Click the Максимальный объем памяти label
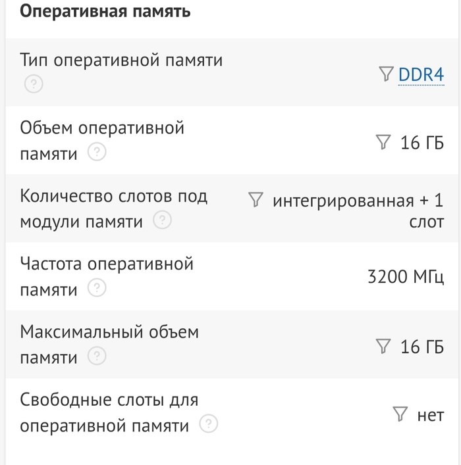The width and height of the screenshot is (461, 465). [x=109, y=333]
